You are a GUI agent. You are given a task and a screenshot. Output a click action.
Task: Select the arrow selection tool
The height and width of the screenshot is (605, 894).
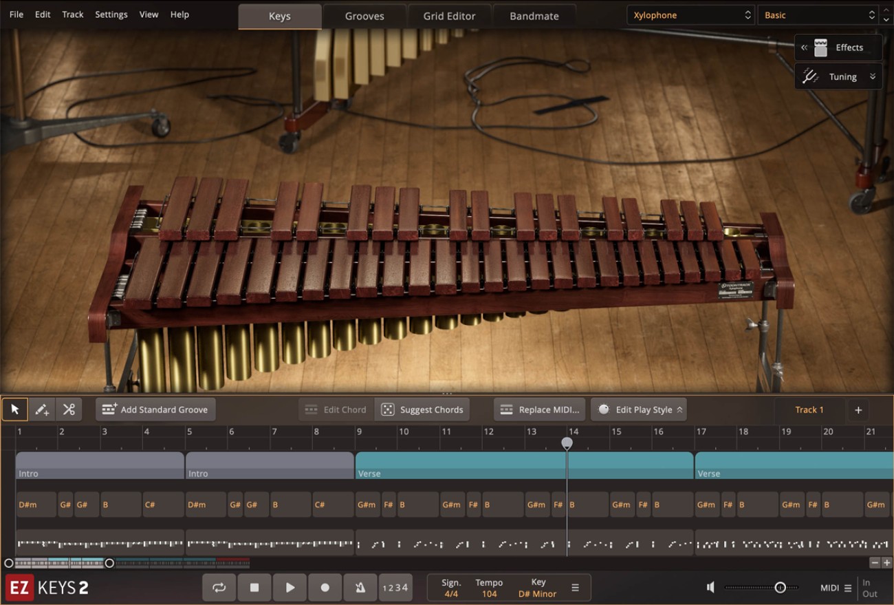(x=15, y=409)
